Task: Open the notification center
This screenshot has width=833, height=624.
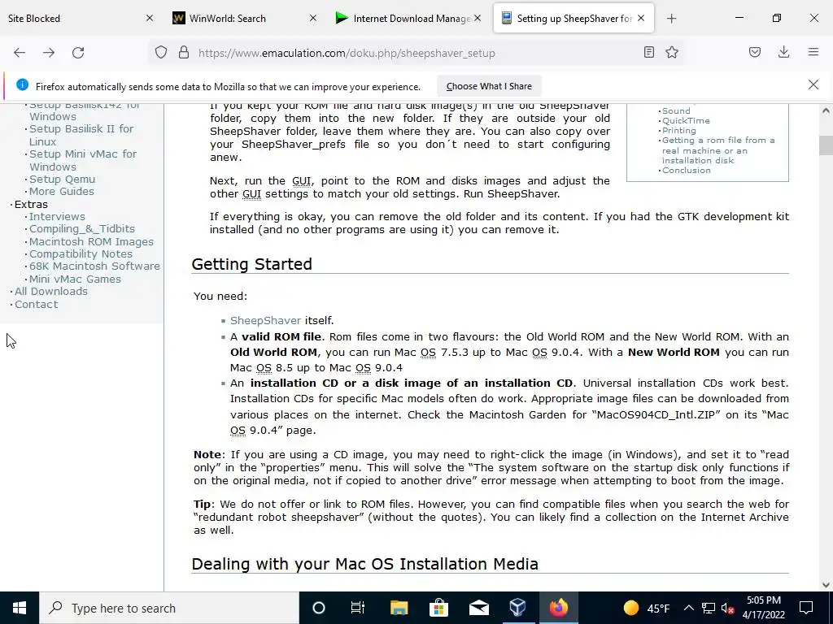Action: pos(806,608)
